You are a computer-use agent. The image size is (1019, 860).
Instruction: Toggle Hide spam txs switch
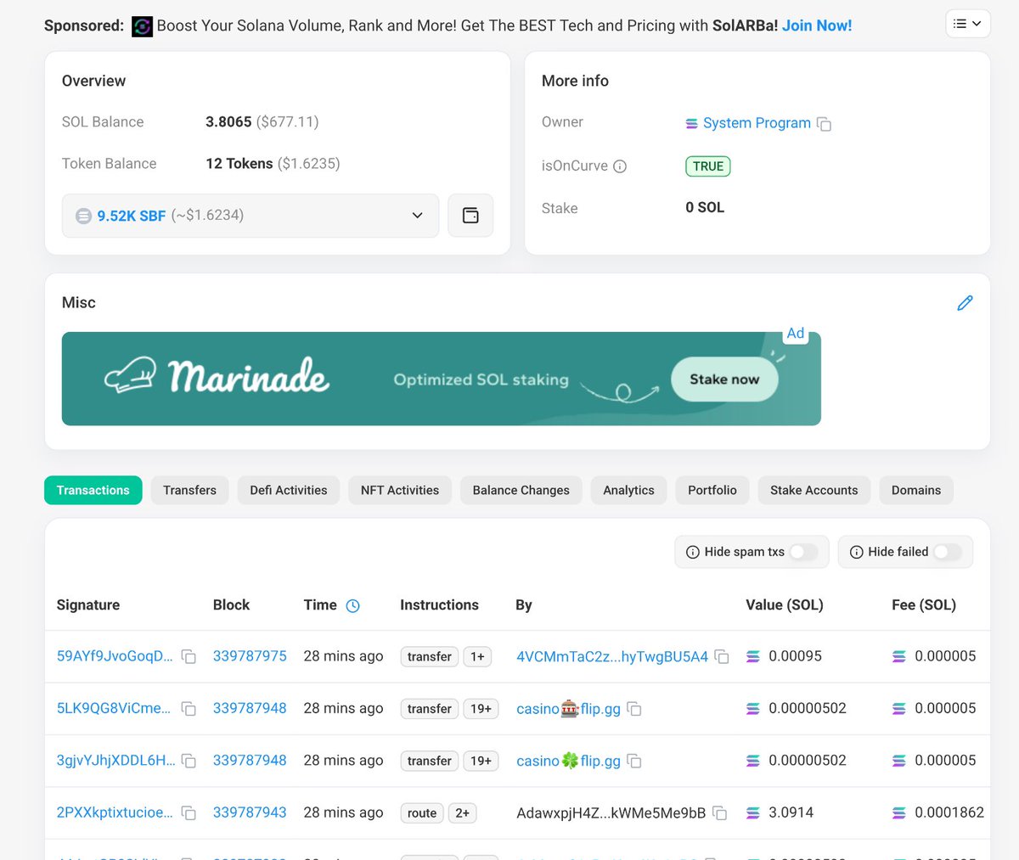802,552
